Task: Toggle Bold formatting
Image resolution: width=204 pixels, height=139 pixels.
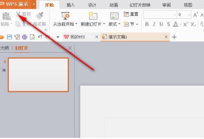Action: [x=147, y=24]
